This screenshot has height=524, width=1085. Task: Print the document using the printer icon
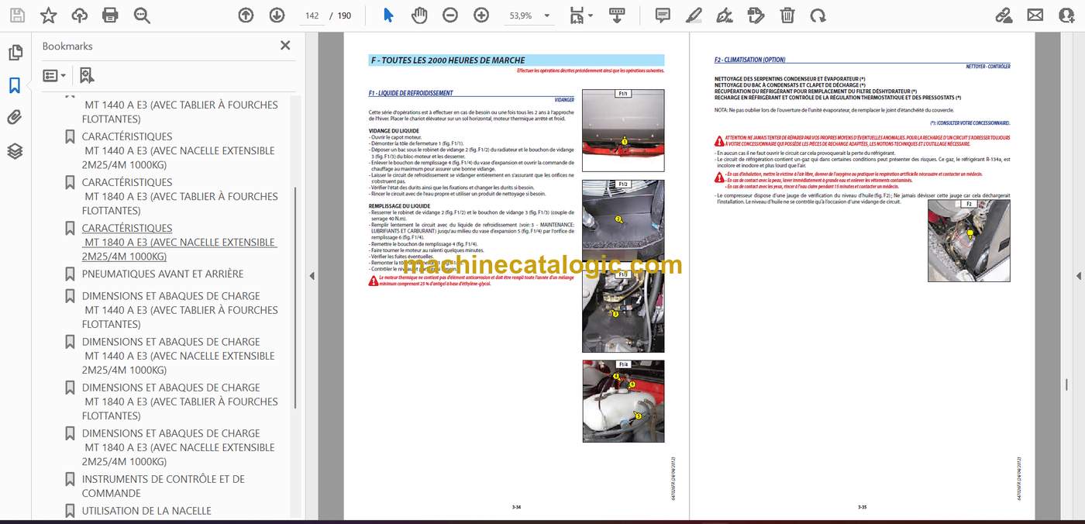pyautogui.click(x=110, y=15)
